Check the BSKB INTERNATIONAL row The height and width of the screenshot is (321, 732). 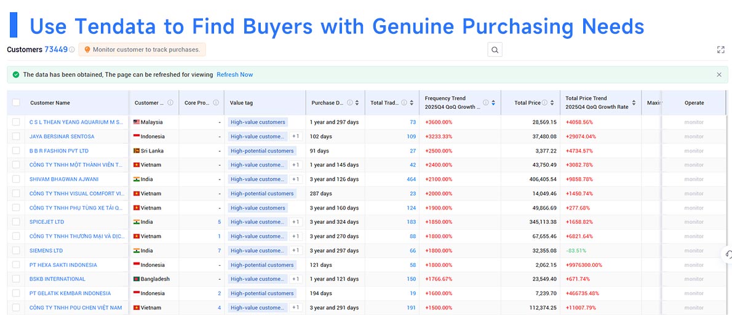[x=17, y=279]
